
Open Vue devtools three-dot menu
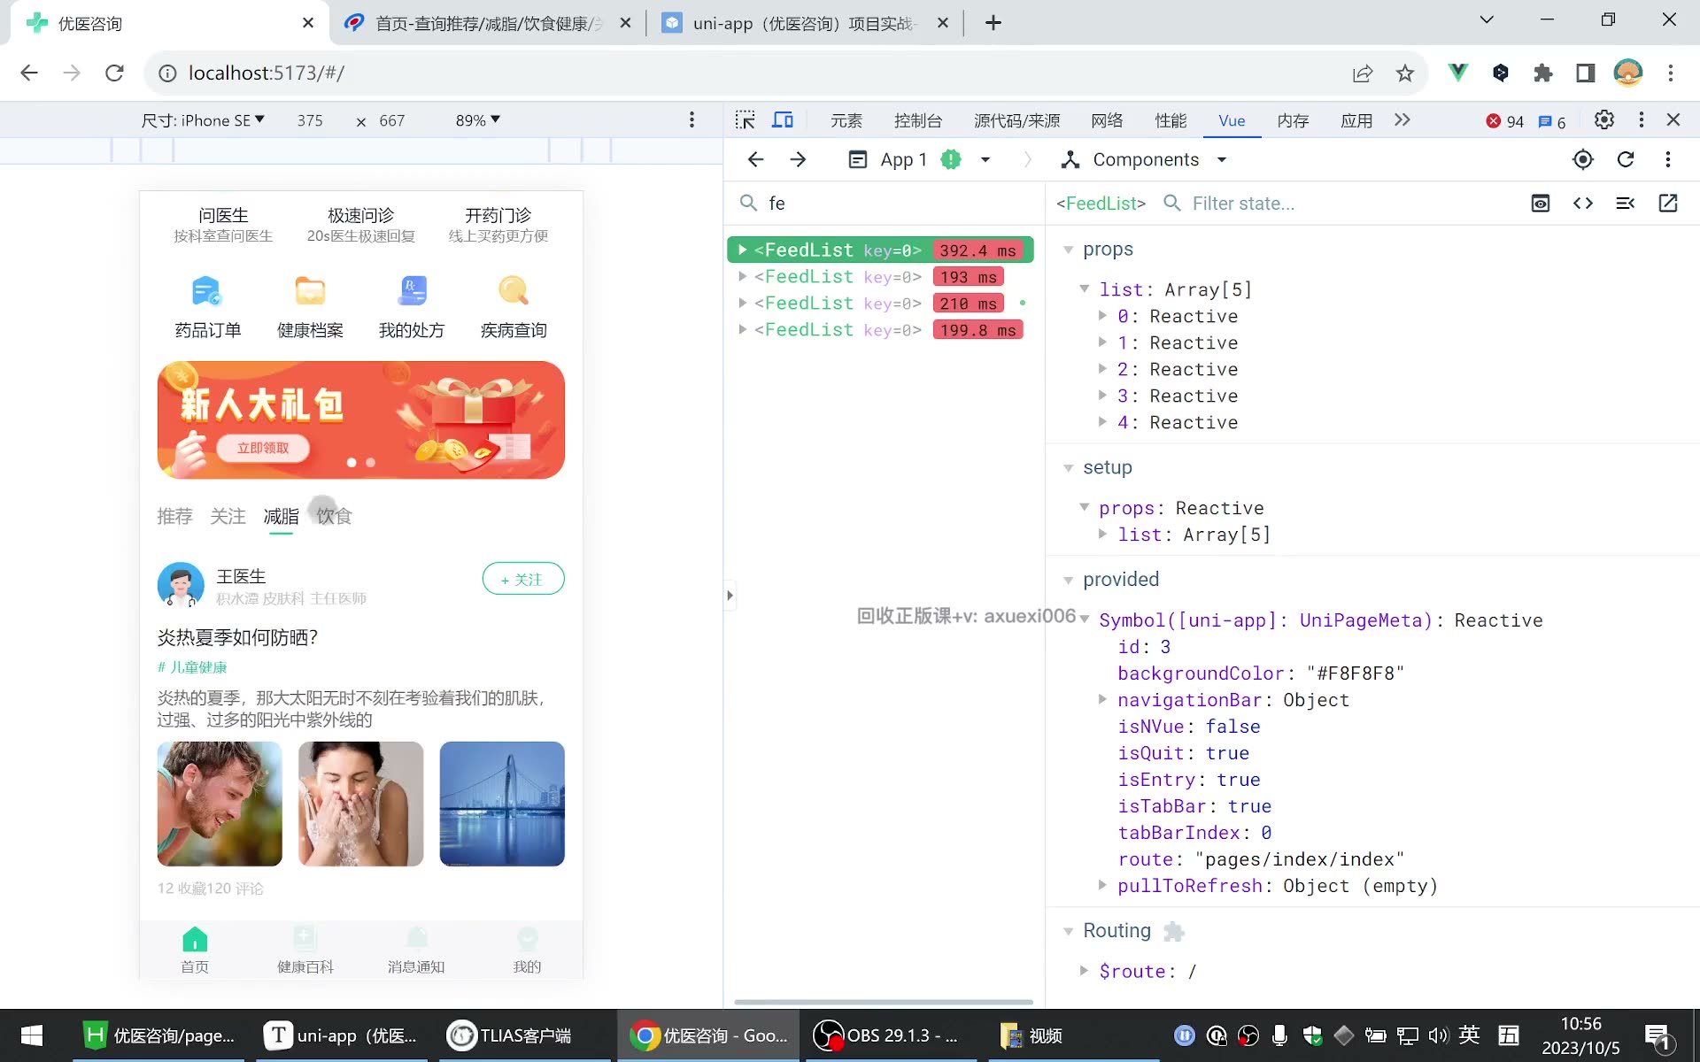[1668, 159]
